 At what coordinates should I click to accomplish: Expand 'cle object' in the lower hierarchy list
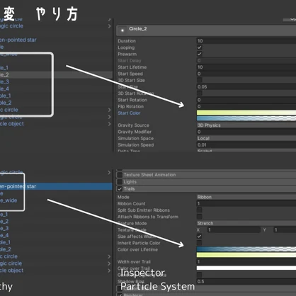click(x=109, y=271)
